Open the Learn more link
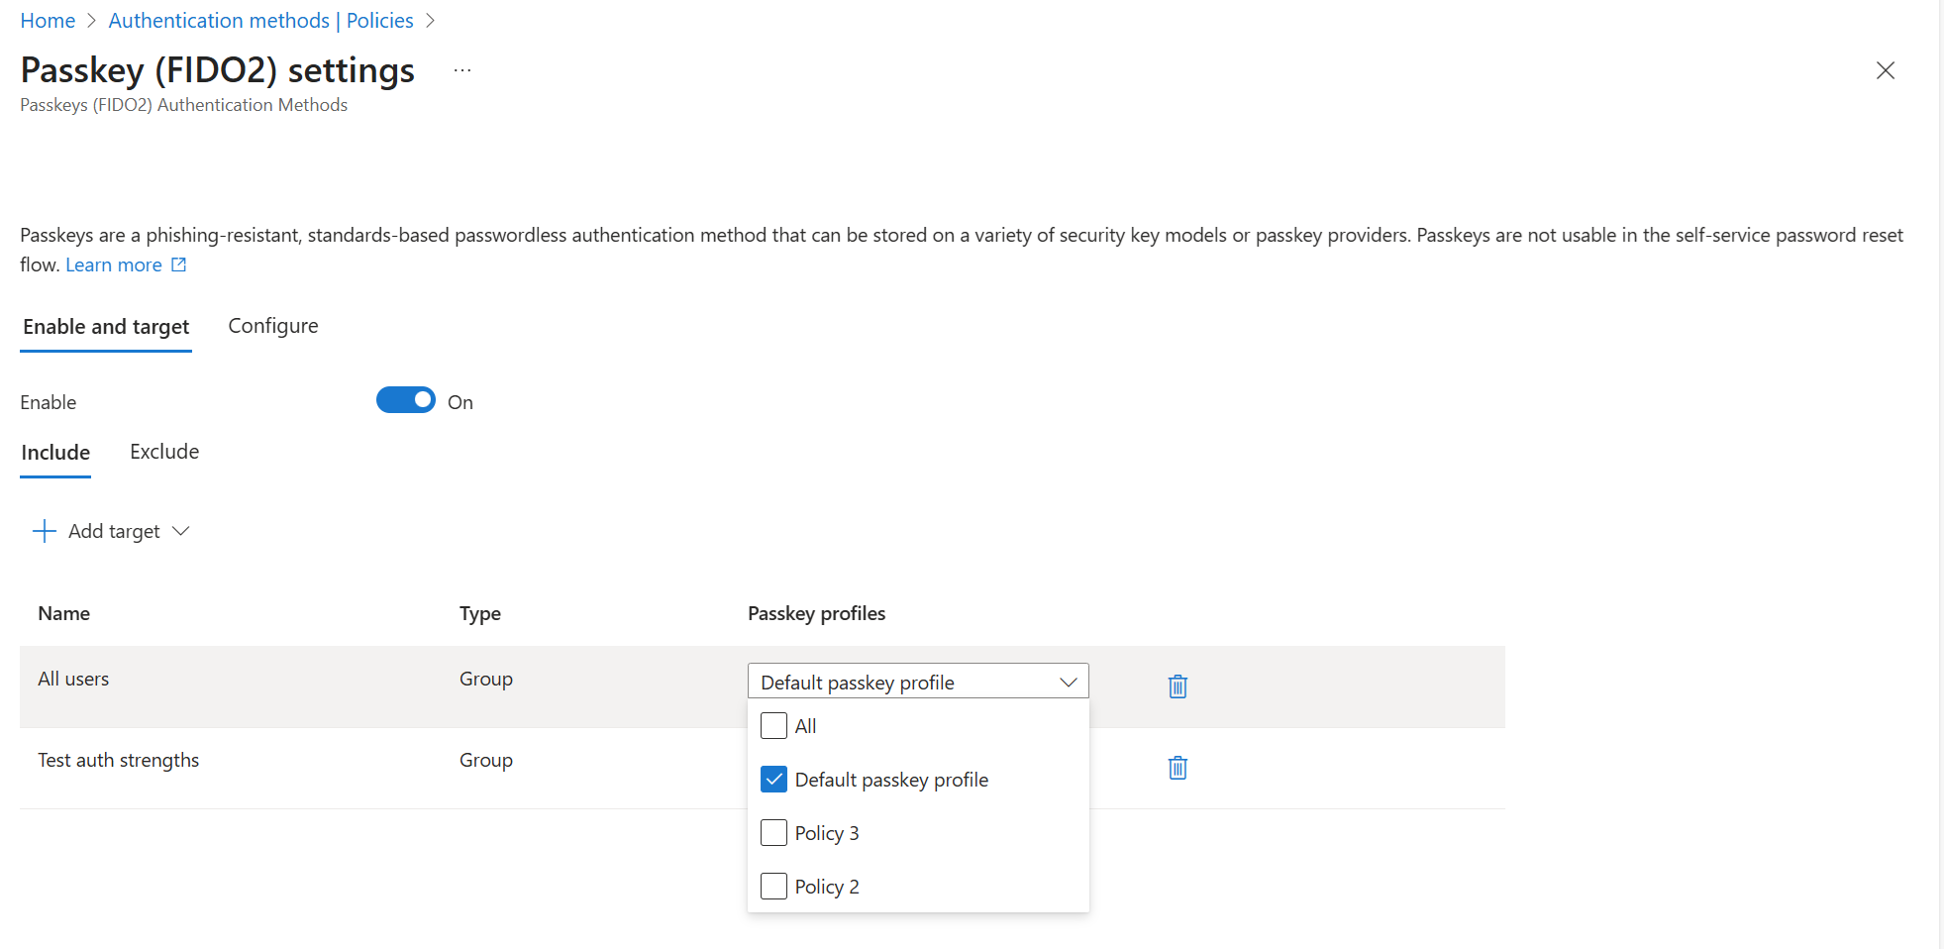1944x949 pixels. point(113,264)
